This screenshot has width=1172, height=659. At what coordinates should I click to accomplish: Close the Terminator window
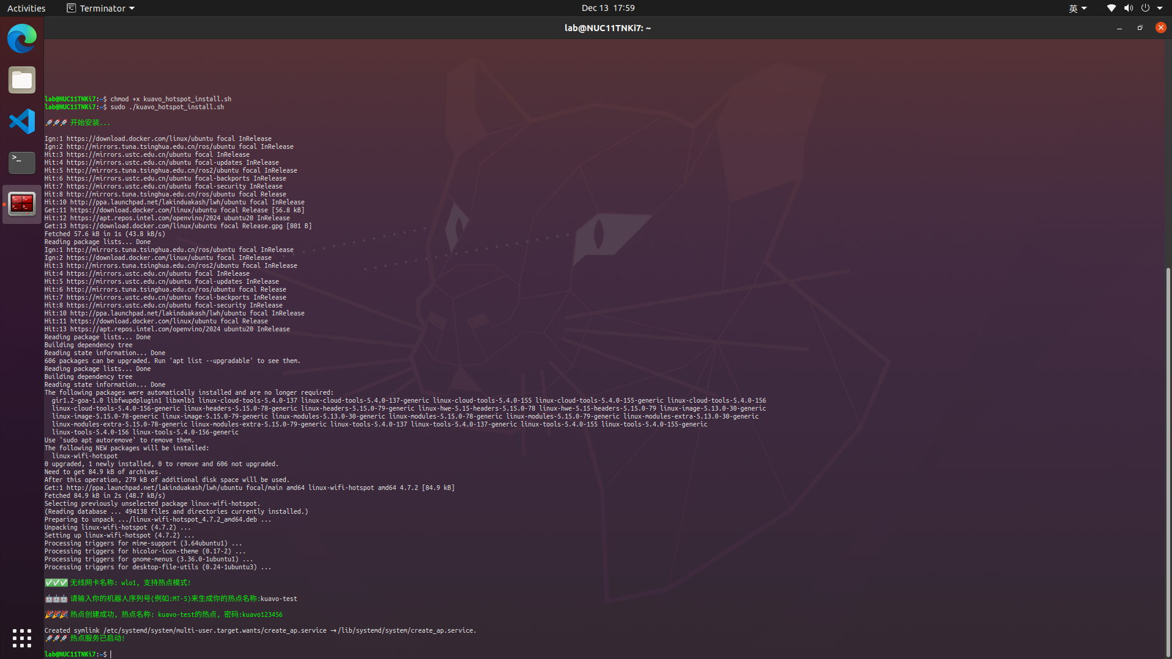pos(1160,27)
